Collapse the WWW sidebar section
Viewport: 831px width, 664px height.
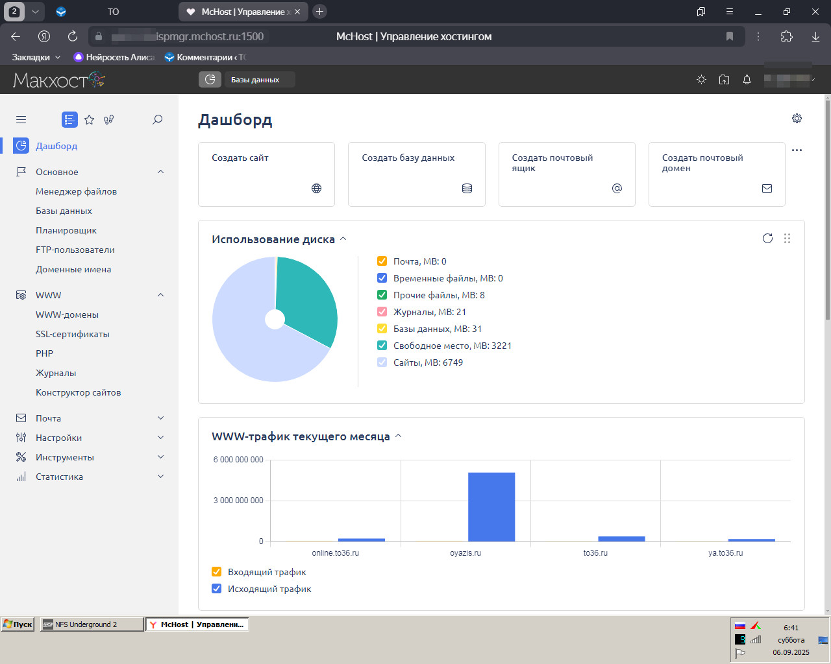click(x=160, y=295)
